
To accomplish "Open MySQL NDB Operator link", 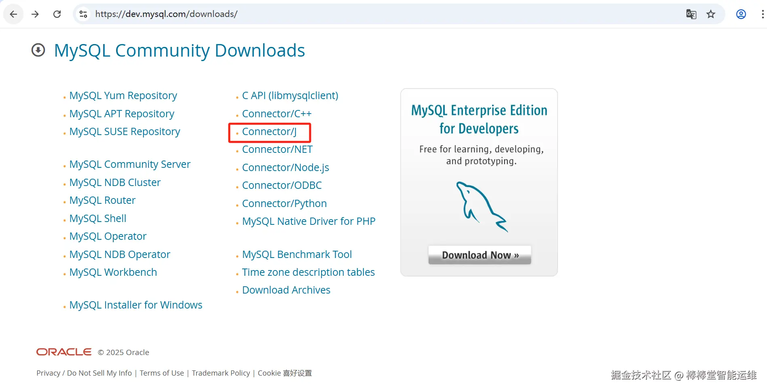I will pyautogui.click(x=120, y=254).
